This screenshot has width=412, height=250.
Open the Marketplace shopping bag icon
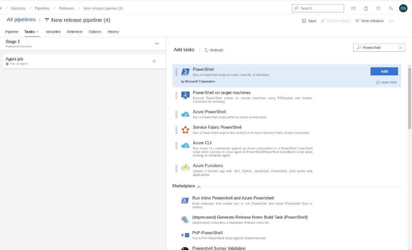coord(365,8)
